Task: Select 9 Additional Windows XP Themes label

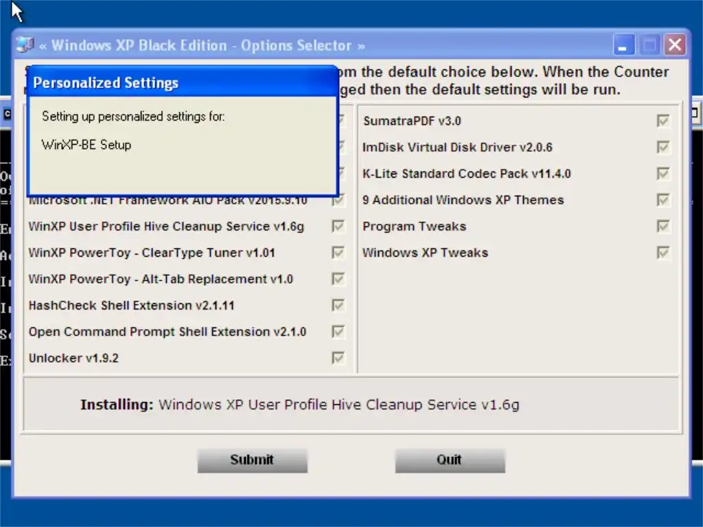Action: click(x=463, y=200)
